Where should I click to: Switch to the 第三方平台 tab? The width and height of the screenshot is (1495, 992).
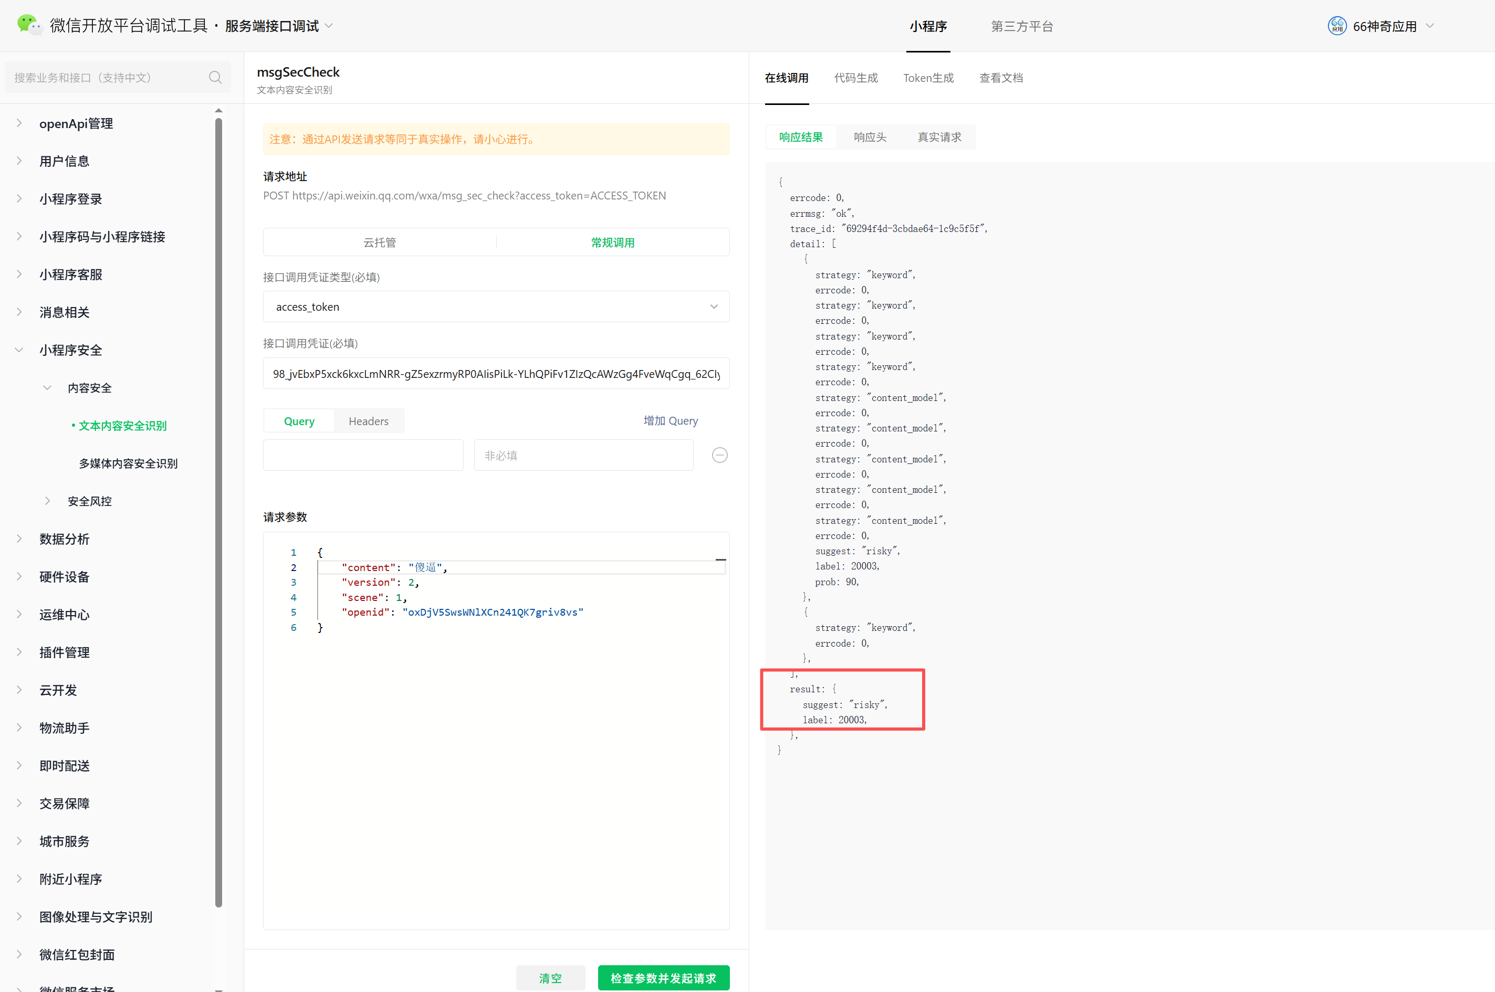pyautogui.click(x=1021, y=26)
